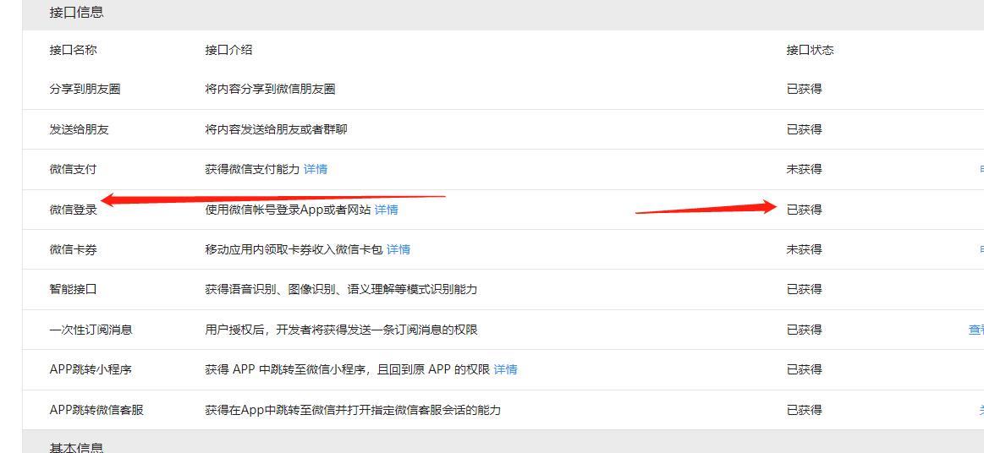Select the 一次性订阅消息 interface name
This screenshot has width=984, height=453.
(x=91, y=330)
